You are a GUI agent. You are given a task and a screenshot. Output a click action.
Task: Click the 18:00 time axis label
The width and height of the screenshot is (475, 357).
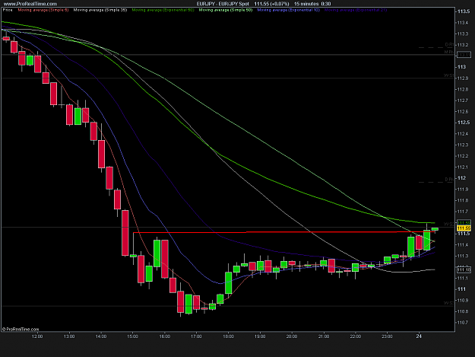(228, 336)
